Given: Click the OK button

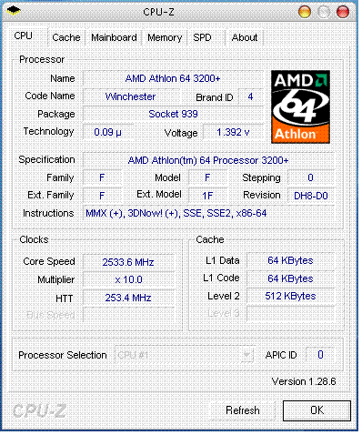Looking at the screenshot, I should [x=317, y=410].
